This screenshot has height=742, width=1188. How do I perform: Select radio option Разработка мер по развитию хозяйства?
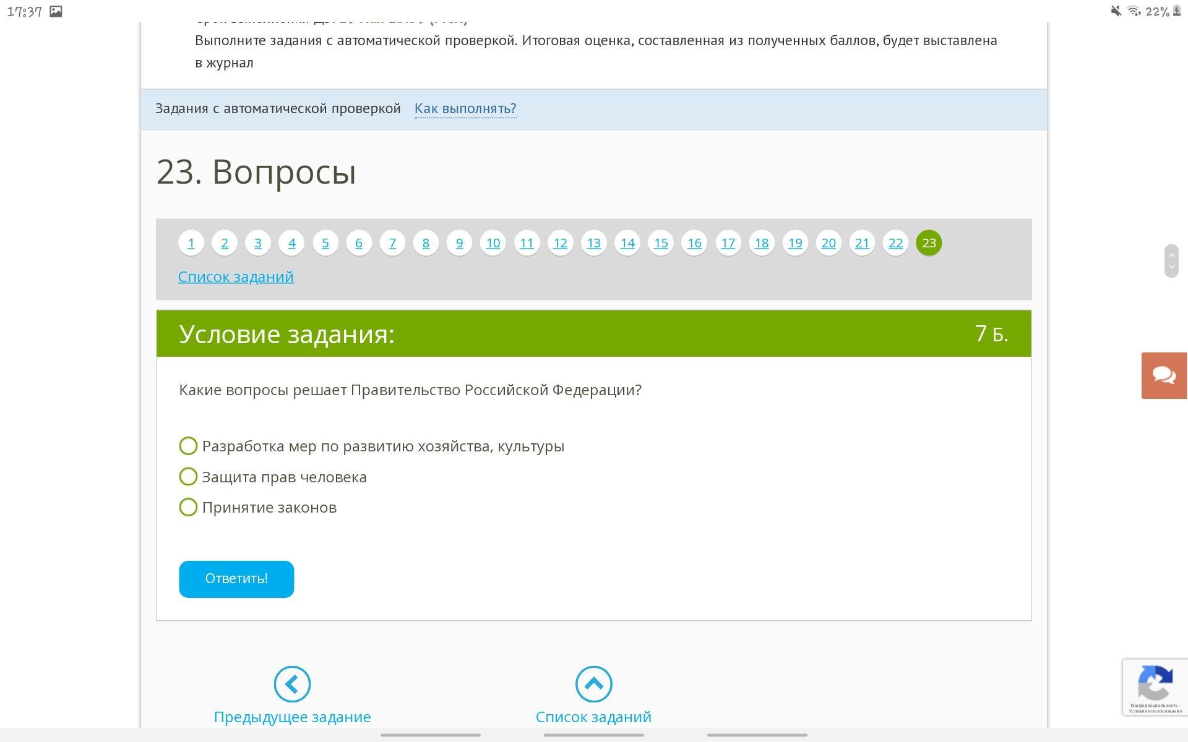(188, 446)
